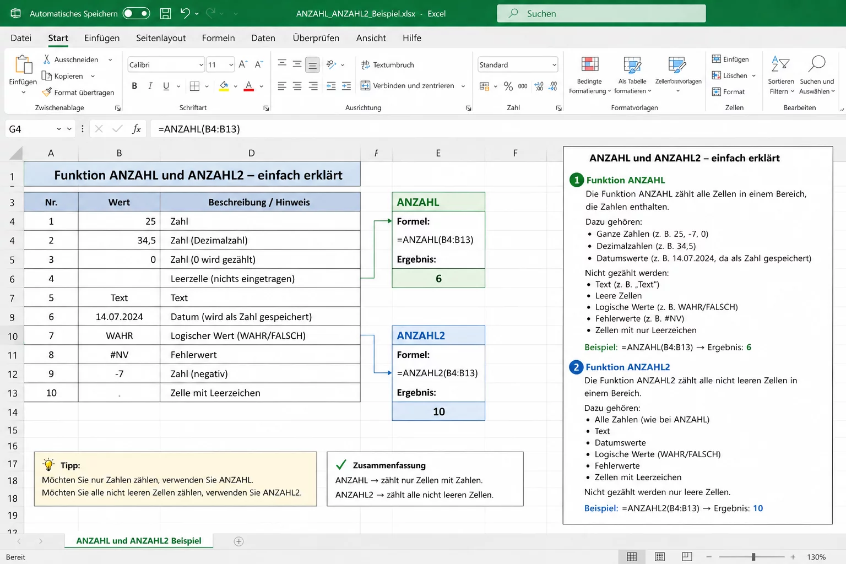The width and height of the screenshot is (846, 564).
Task: Open the Standard number format dropdown
Action: [x=554, y=65]
